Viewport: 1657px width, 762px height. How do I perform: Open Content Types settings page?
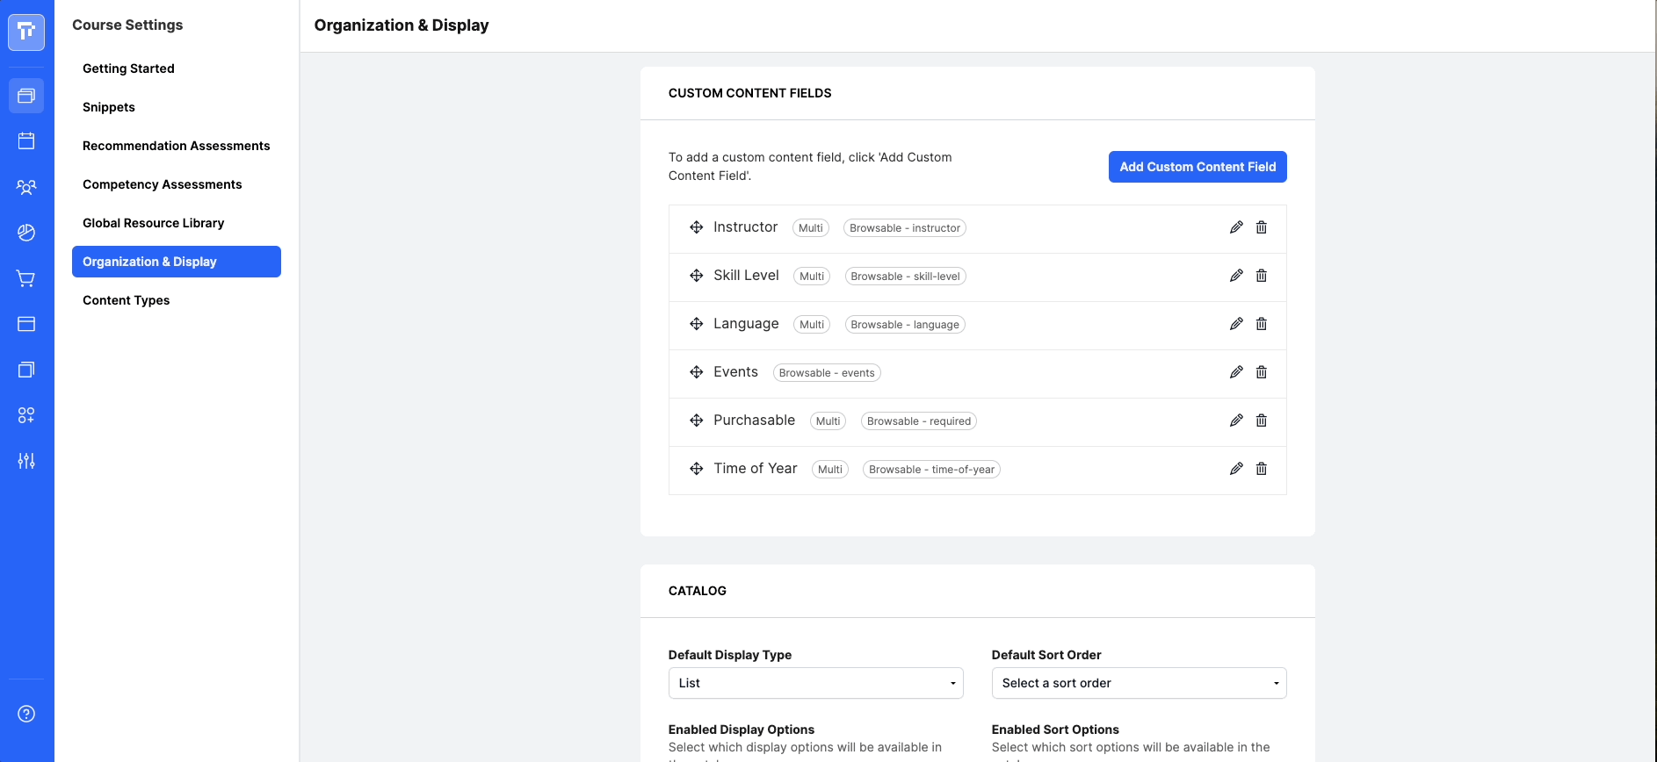pos(127,300)
